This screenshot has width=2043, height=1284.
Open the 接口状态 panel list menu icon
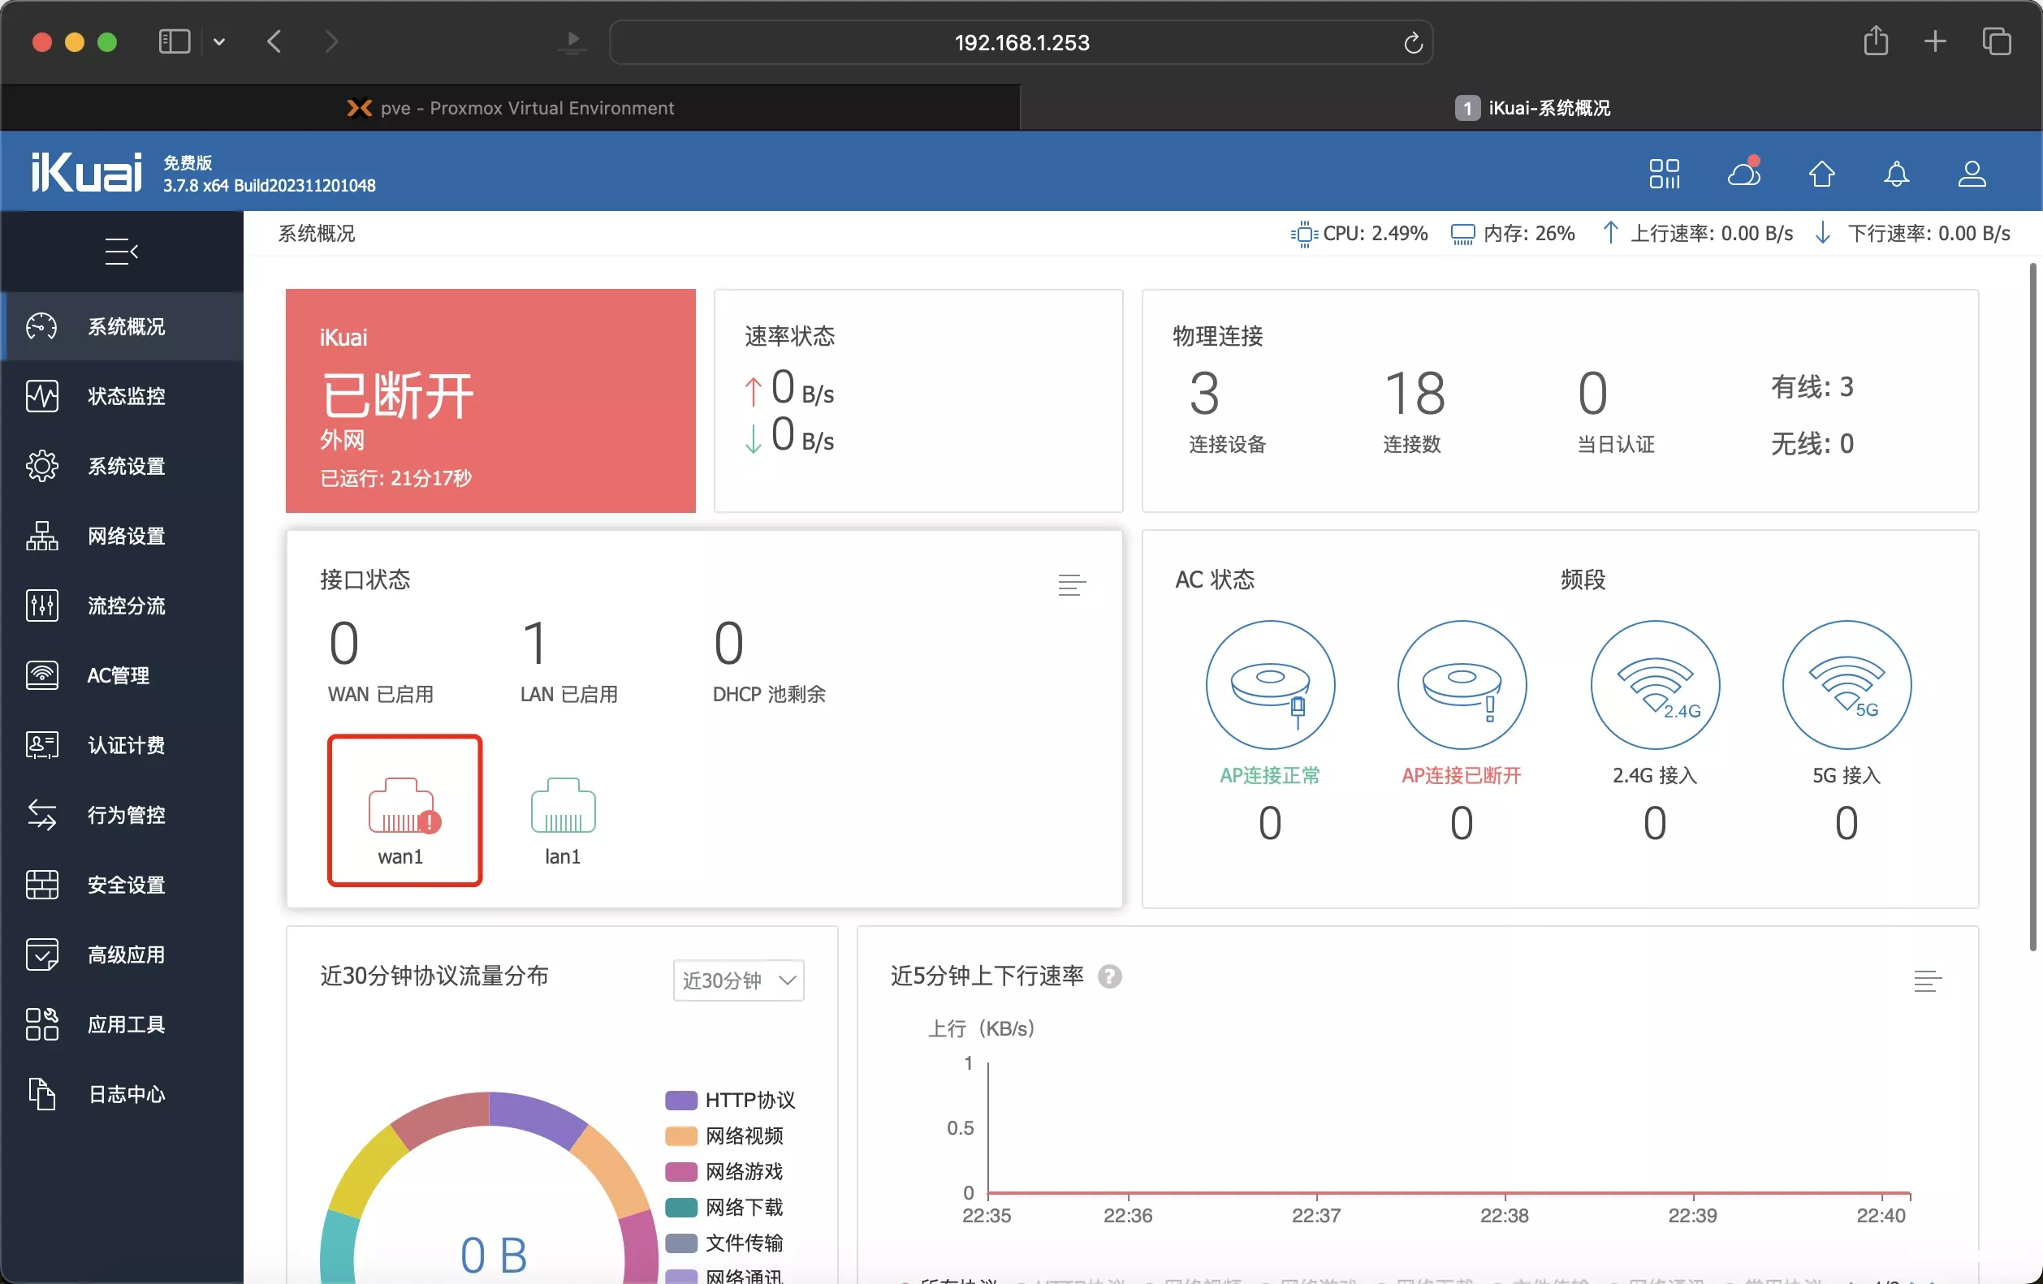click(1072, 584)
